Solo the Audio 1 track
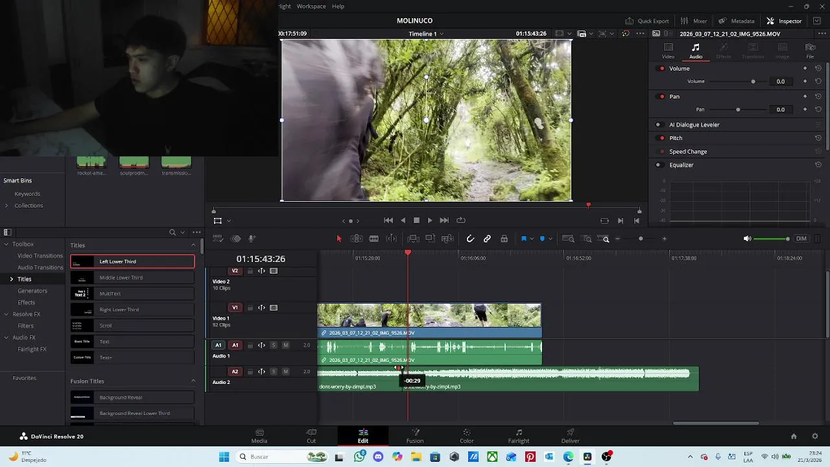The height and width of the screenshot is (467, 830). click(x=274, y=345)
